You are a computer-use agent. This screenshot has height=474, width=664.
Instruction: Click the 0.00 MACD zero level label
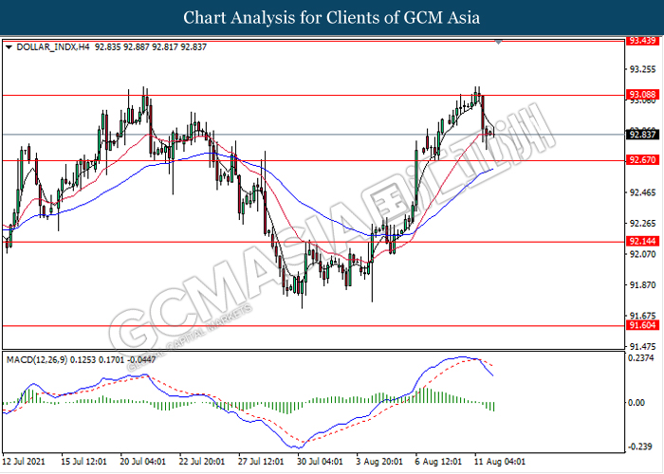point(637,403)
